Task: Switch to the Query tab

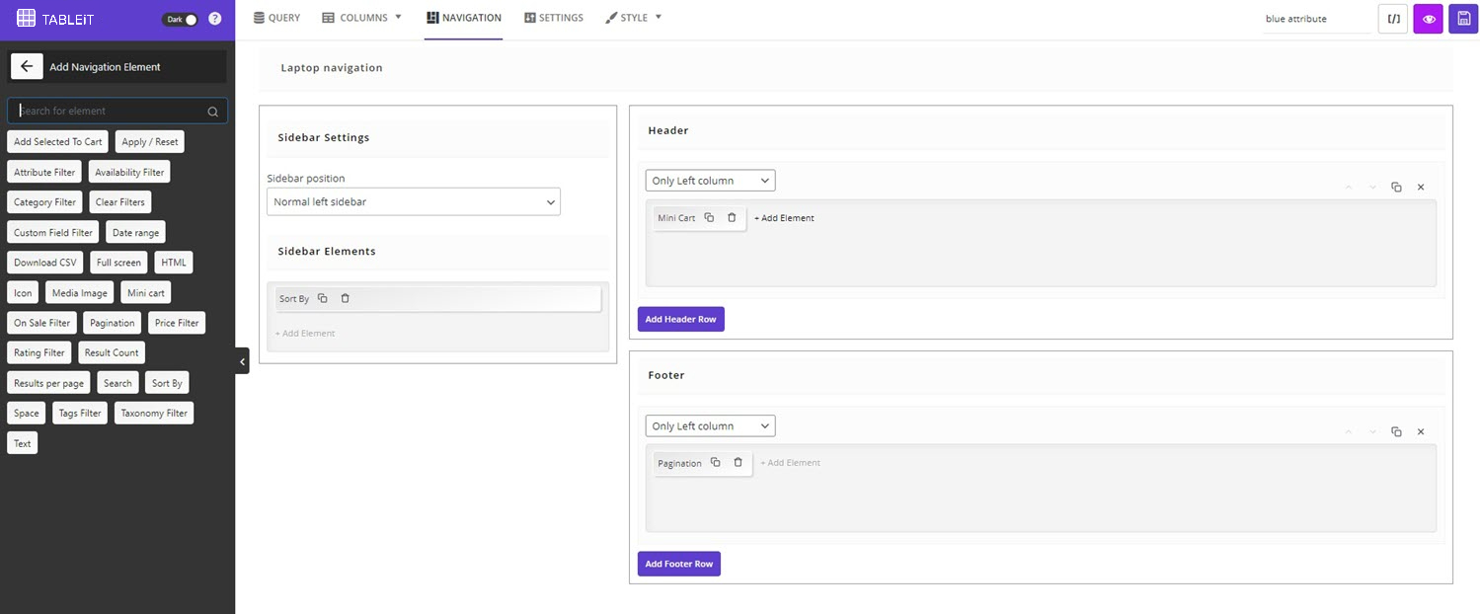Action: pyautogui.click(x=276, y=18)
